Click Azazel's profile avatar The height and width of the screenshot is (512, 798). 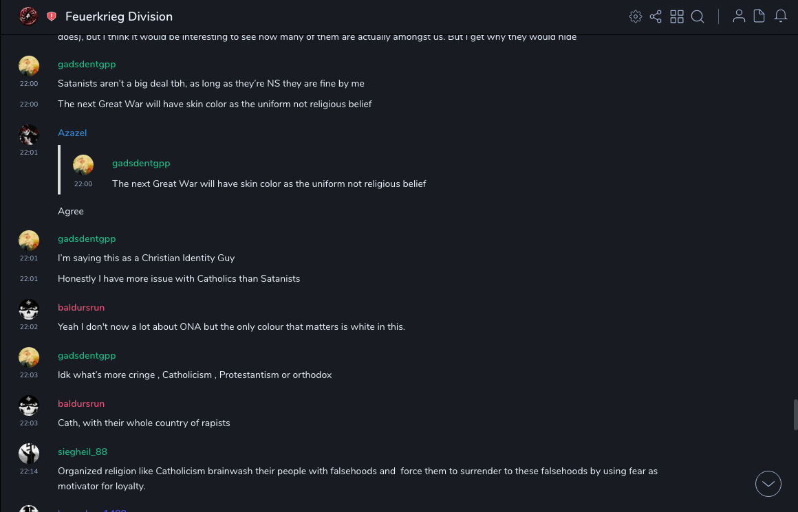29,135
